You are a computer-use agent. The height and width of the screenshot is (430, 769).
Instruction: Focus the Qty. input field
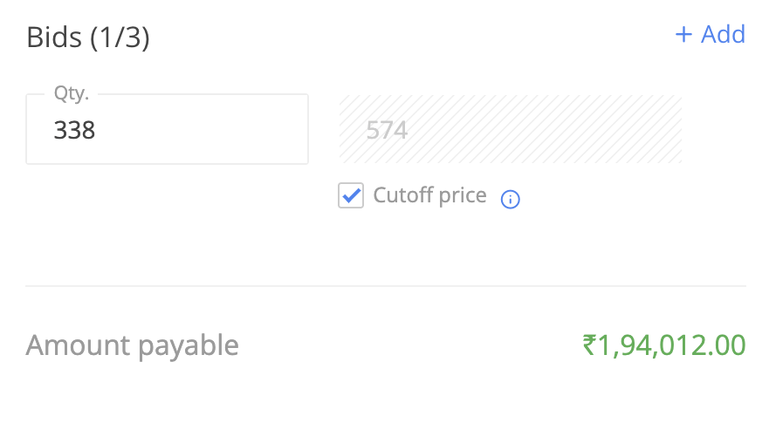(168, 129)
